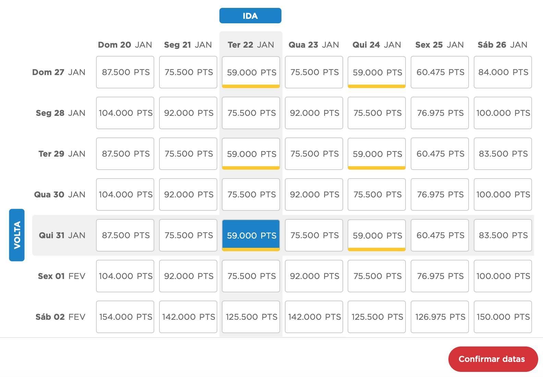Pick 150.000 PTS for Sáb 26 / Sáb 02
This screenshot has width=543, height=377.
click(503, 317)
